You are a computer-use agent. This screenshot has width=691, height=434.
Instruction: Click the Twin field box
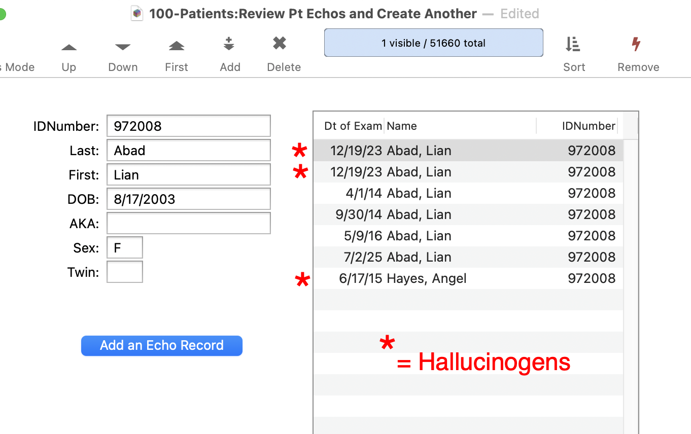(x=125, y=272)
